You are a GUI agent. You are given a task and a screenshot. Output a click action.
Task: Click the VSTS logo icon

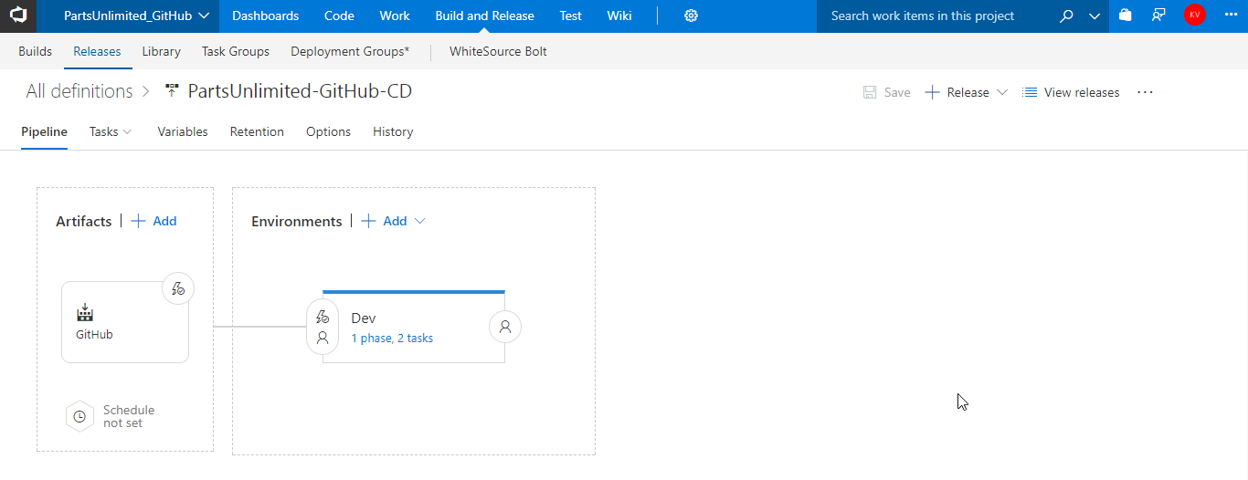click(18, 16)
